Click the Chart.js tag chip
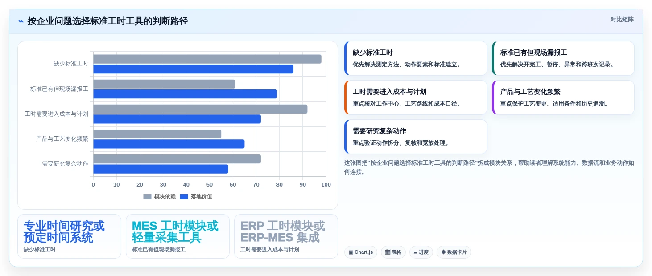The image size is (652, 276). coord(361,252)
